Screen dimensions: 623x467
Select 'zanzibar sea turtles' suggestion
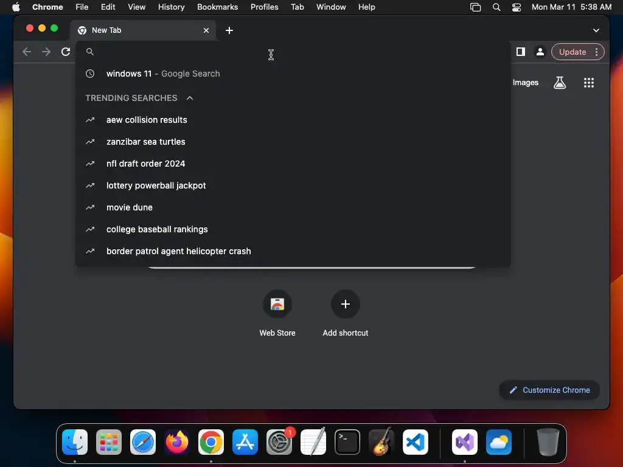[x=293, y=142]
